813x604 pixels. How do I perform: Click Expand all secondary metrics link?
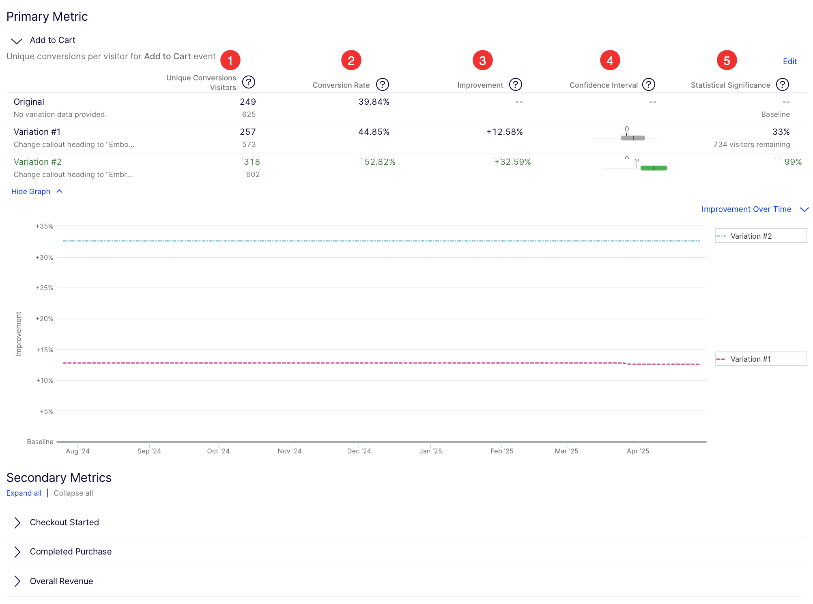pyautogui.click(x=24, y=493)
